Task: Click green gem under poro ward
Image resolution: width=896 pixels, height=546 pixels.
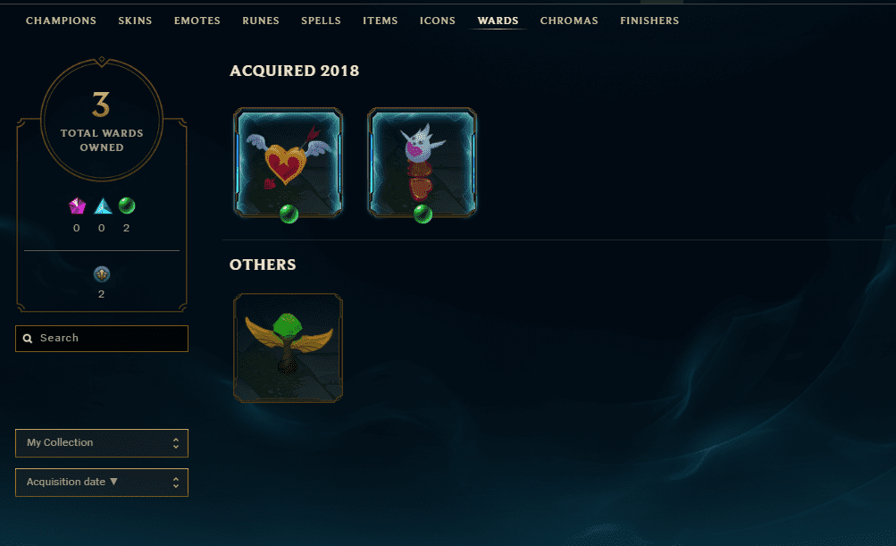Action: (x=423, y=214)
